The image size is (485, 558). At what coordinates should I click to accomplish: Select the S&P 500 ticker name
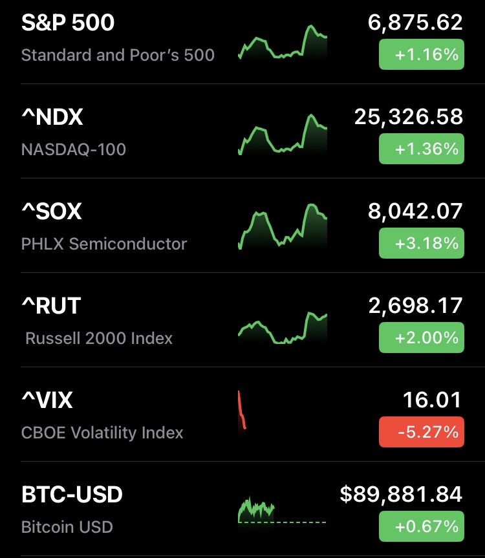68,23
